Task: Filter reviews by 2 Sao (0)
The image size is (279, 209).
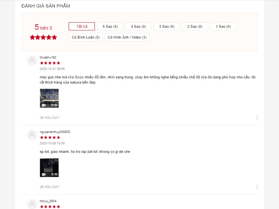Action: tap(195, 26)
